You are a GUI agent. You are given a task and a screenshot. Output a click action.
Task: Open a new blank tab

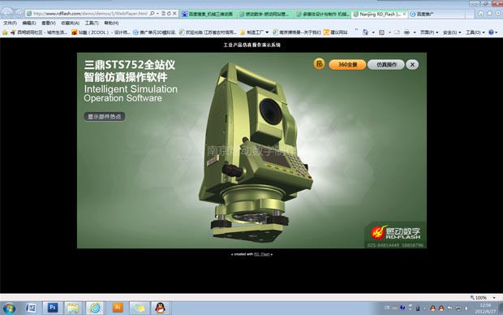click(470, 14)
